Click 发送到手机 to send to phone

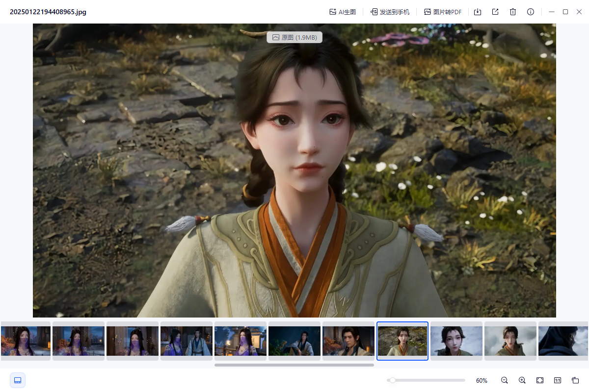click(x=390, y=12)
